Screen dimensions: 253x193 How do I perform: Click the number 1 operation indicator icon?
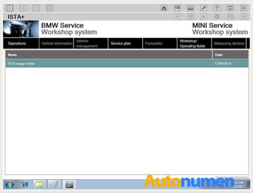pyautogui.click(x=10, y=8)
